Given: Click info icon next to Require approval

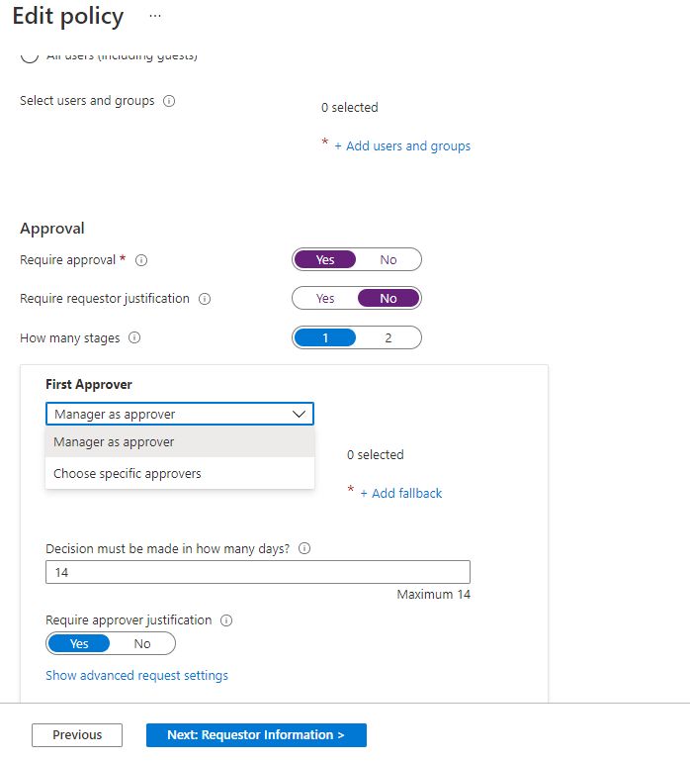Looking at the screenshot, I should tap(141, 260).
